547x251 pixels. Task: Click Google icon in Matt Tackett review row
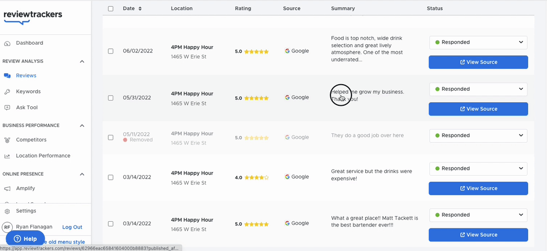coord(287,223)
